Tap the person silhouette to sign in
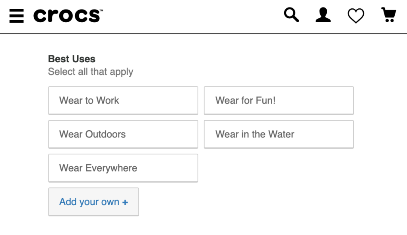Screen dimensions: 407x235 (x=323, y=15)
